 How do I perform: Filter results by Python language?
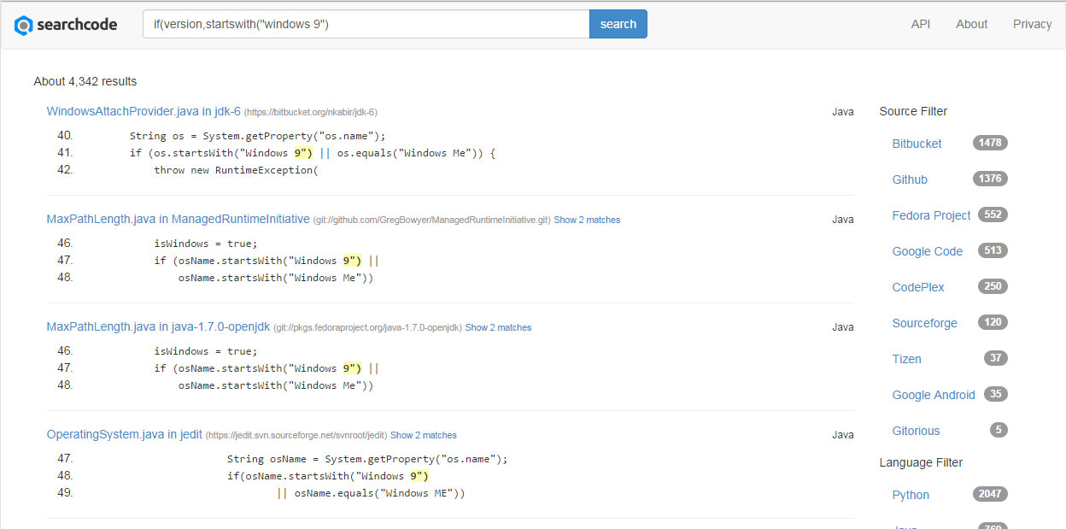(911, 495)
